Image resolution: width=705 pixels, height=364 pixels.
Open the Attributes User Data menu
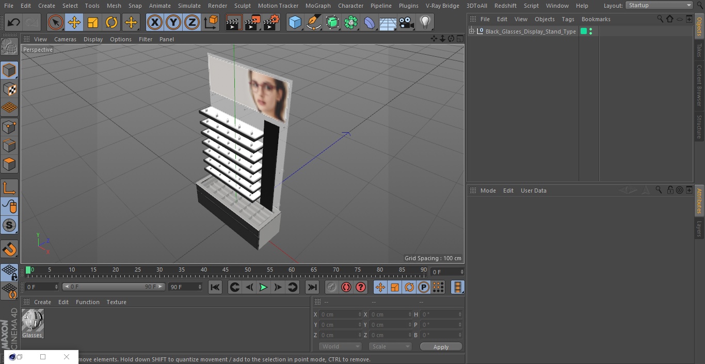pos(533,191)
